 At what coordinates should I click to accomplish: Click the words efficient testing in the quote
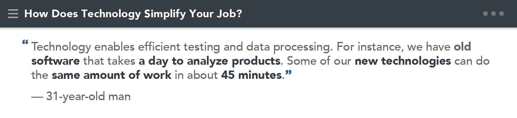(179, 47)
